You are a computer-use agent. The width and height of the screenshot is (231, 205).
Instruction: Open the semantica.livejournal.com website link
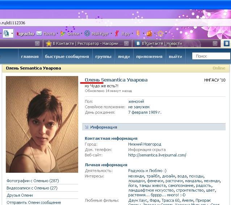point(157,155)
